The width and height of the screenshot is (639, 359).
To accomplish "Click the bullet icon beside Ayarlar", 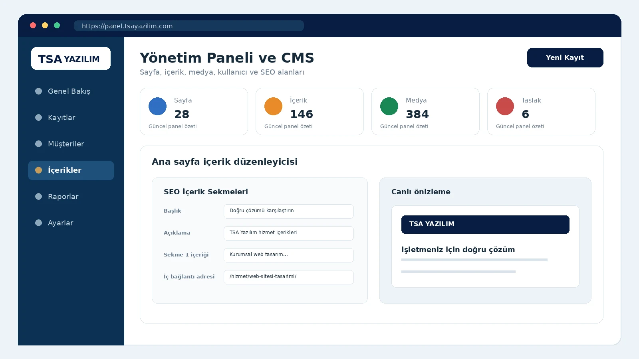I will point(38,223).
